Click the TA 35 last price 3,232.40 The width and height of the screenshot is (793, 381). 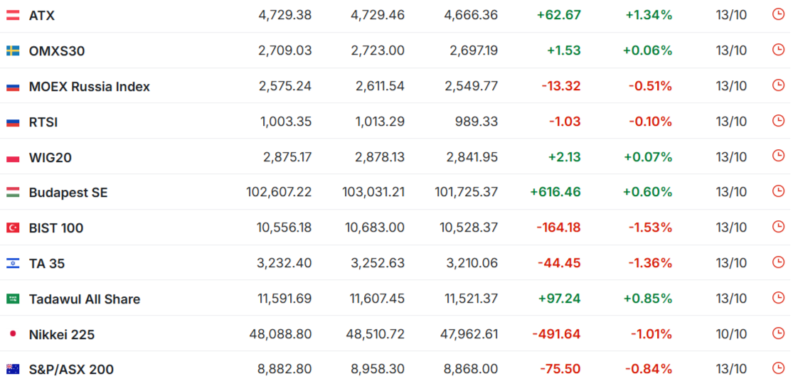(x=284, y=263)
